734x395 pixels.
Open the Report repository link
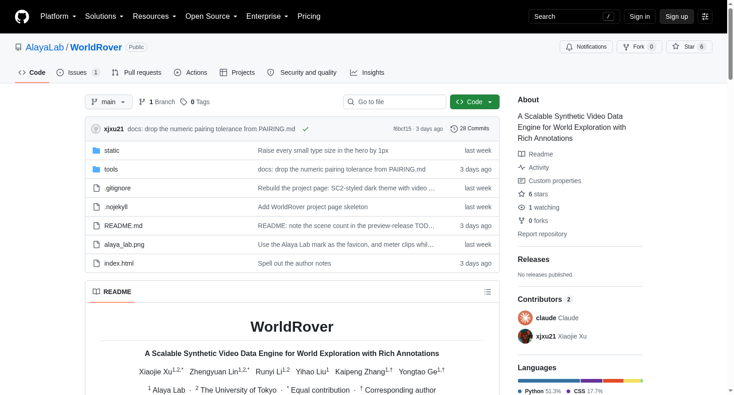[x=542, y=234]
